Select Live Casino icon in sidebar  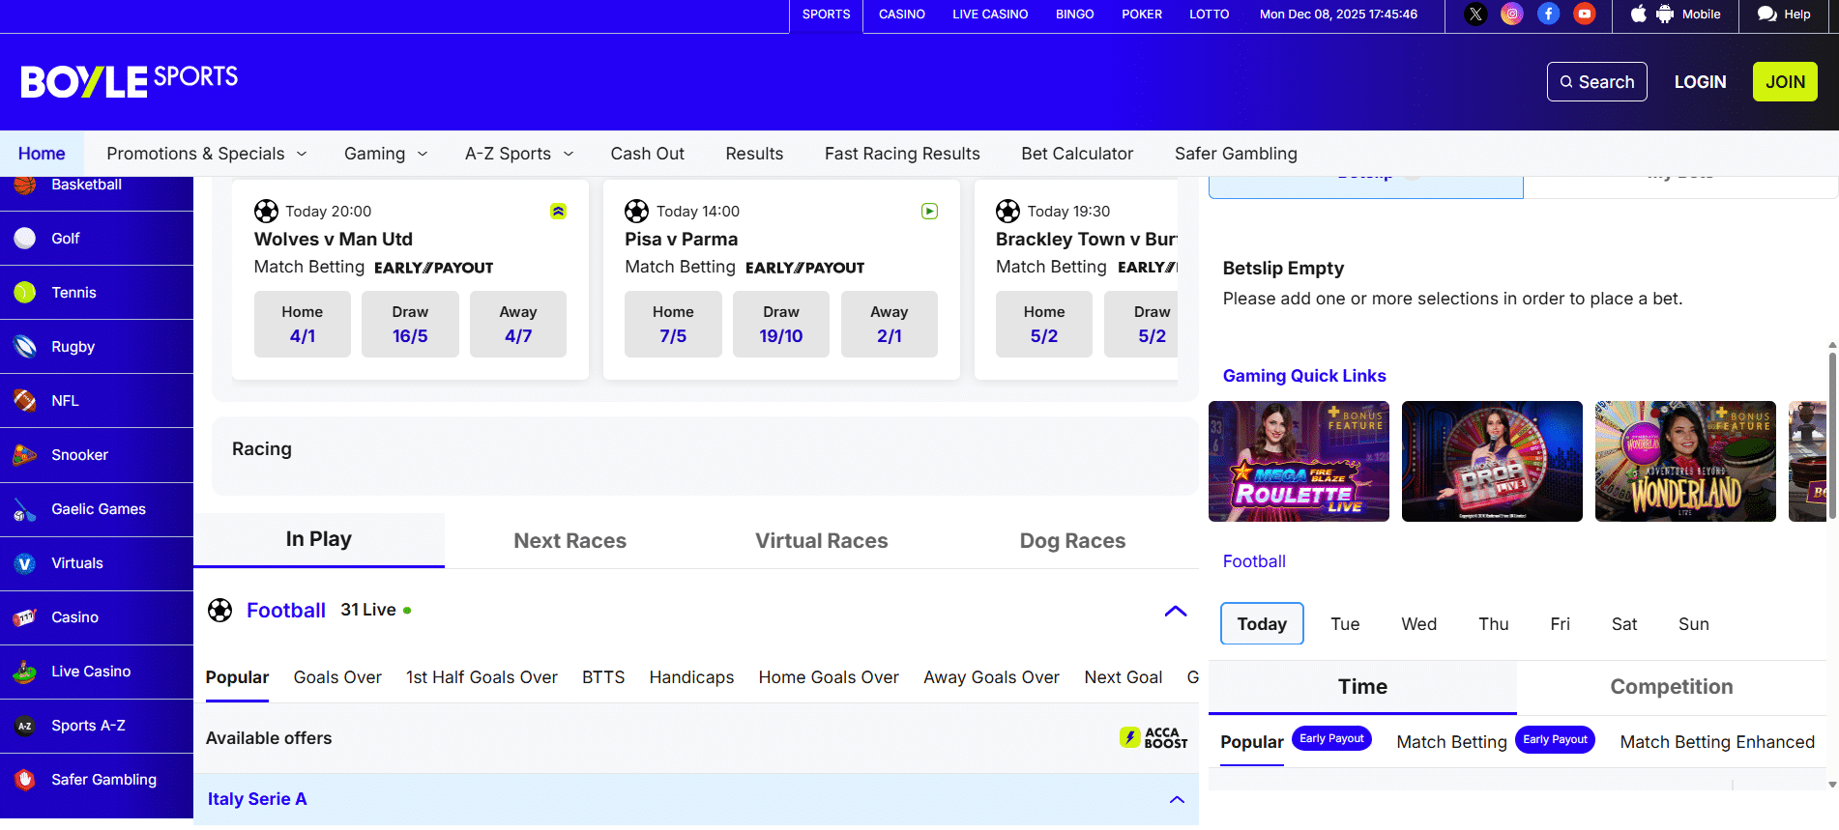click(25, 672)
